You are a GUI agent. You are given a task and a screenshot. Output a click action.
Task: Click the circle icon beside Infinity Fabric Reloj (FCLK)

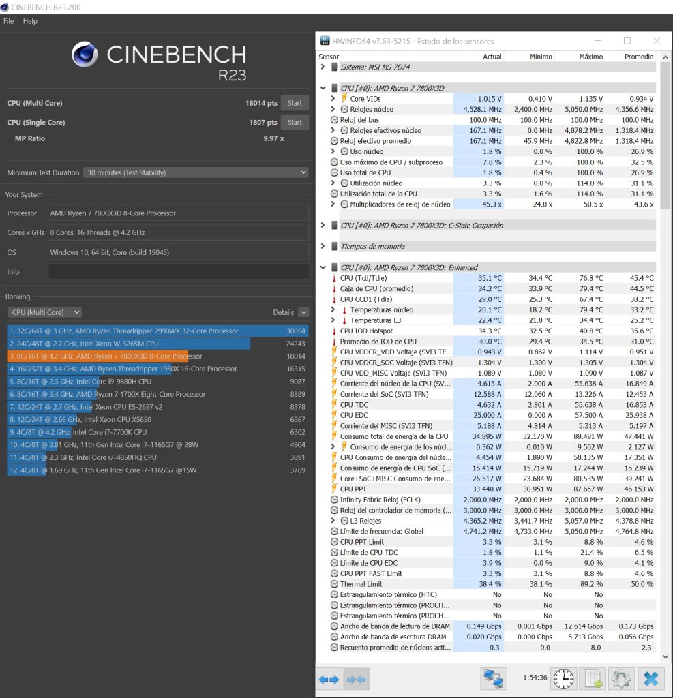click(x=335, y=500)
